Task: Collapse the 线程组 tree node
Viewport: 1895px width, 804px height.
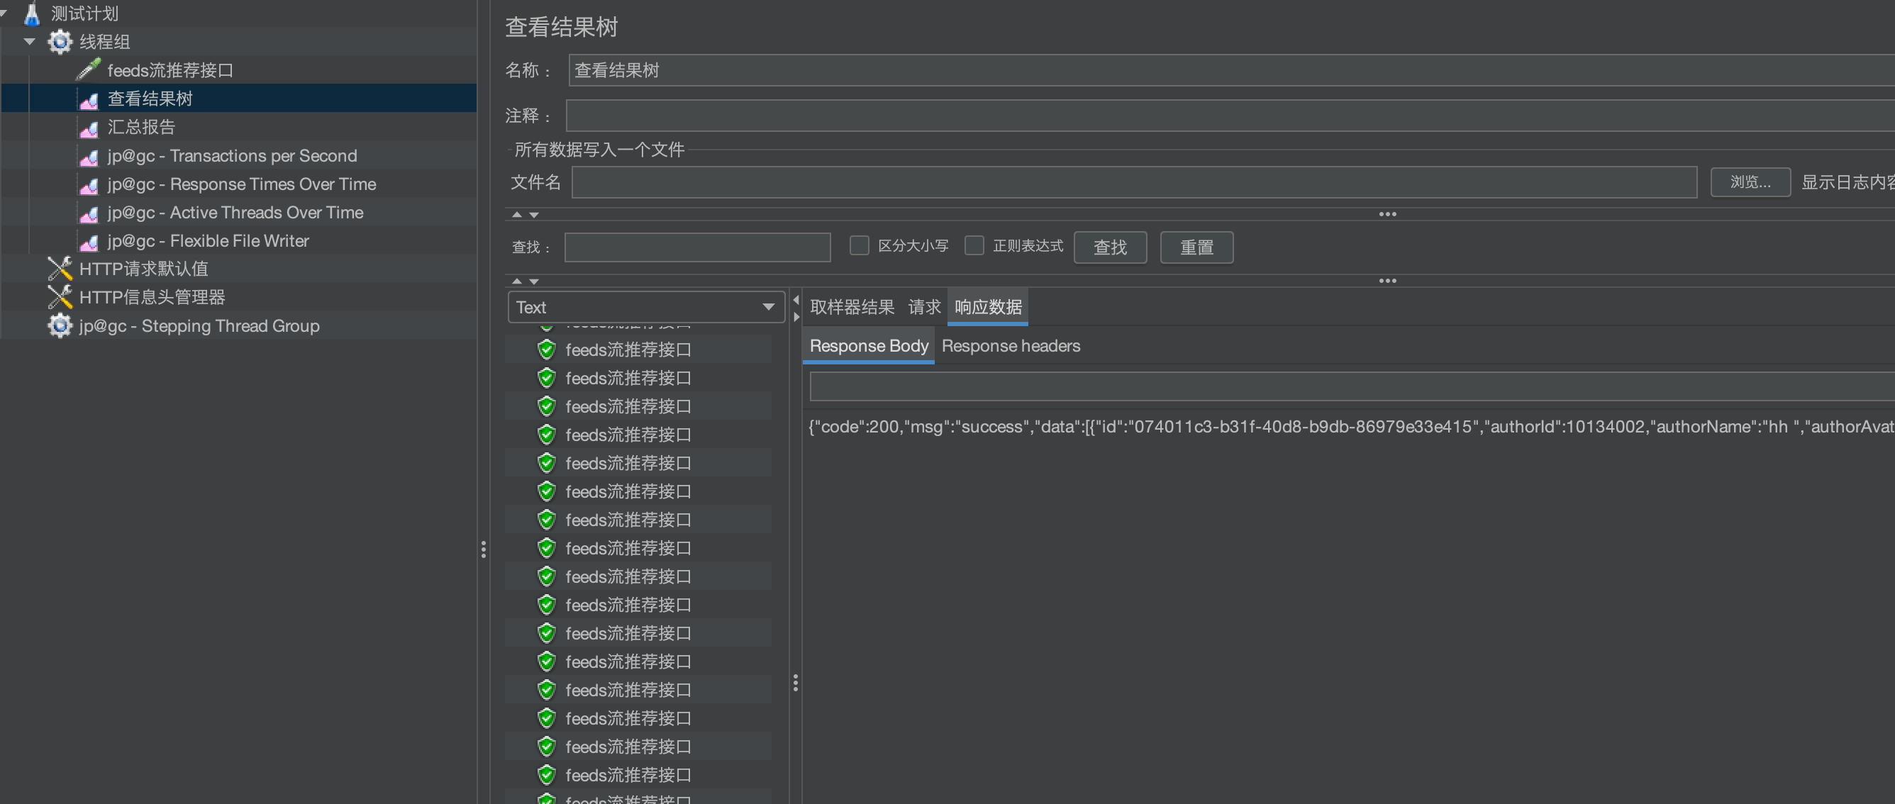Action: (29, 42)
